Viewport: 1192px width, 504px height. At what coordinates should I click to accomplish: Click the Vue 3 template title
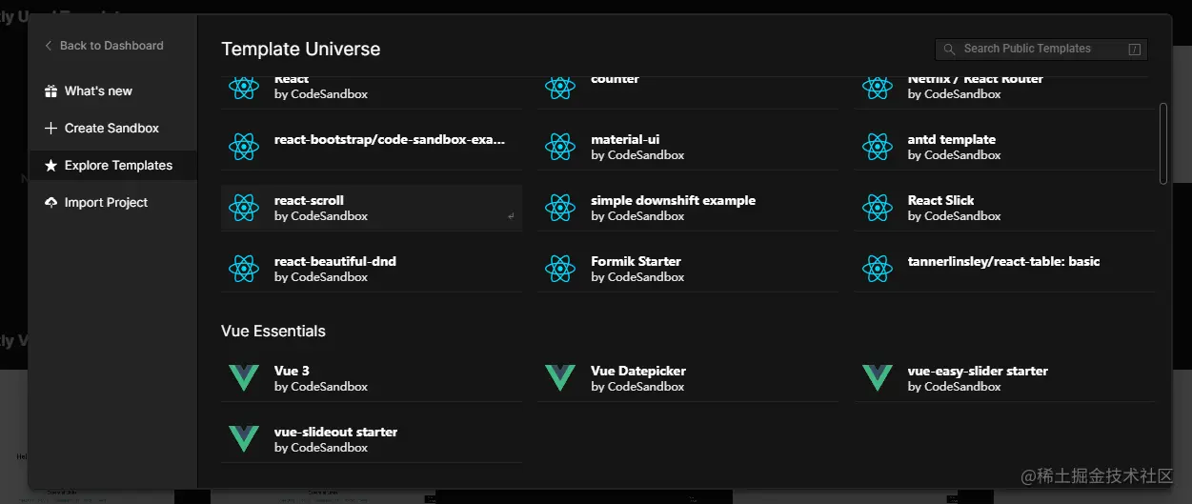(x=292, y=371)
